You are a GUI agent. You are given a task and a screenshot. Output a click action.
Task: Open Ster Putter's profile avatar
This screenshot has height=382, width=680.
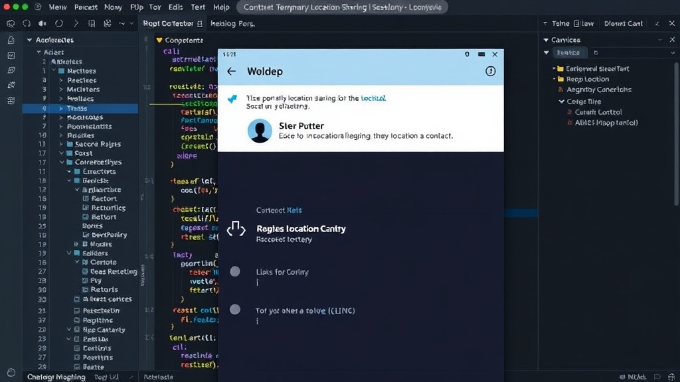(x=260, y=131)
